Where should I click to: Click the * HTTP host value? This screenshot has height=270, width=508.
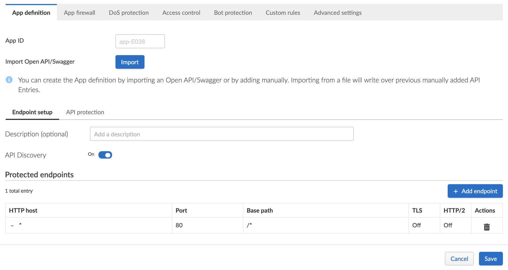pos(20,225)
